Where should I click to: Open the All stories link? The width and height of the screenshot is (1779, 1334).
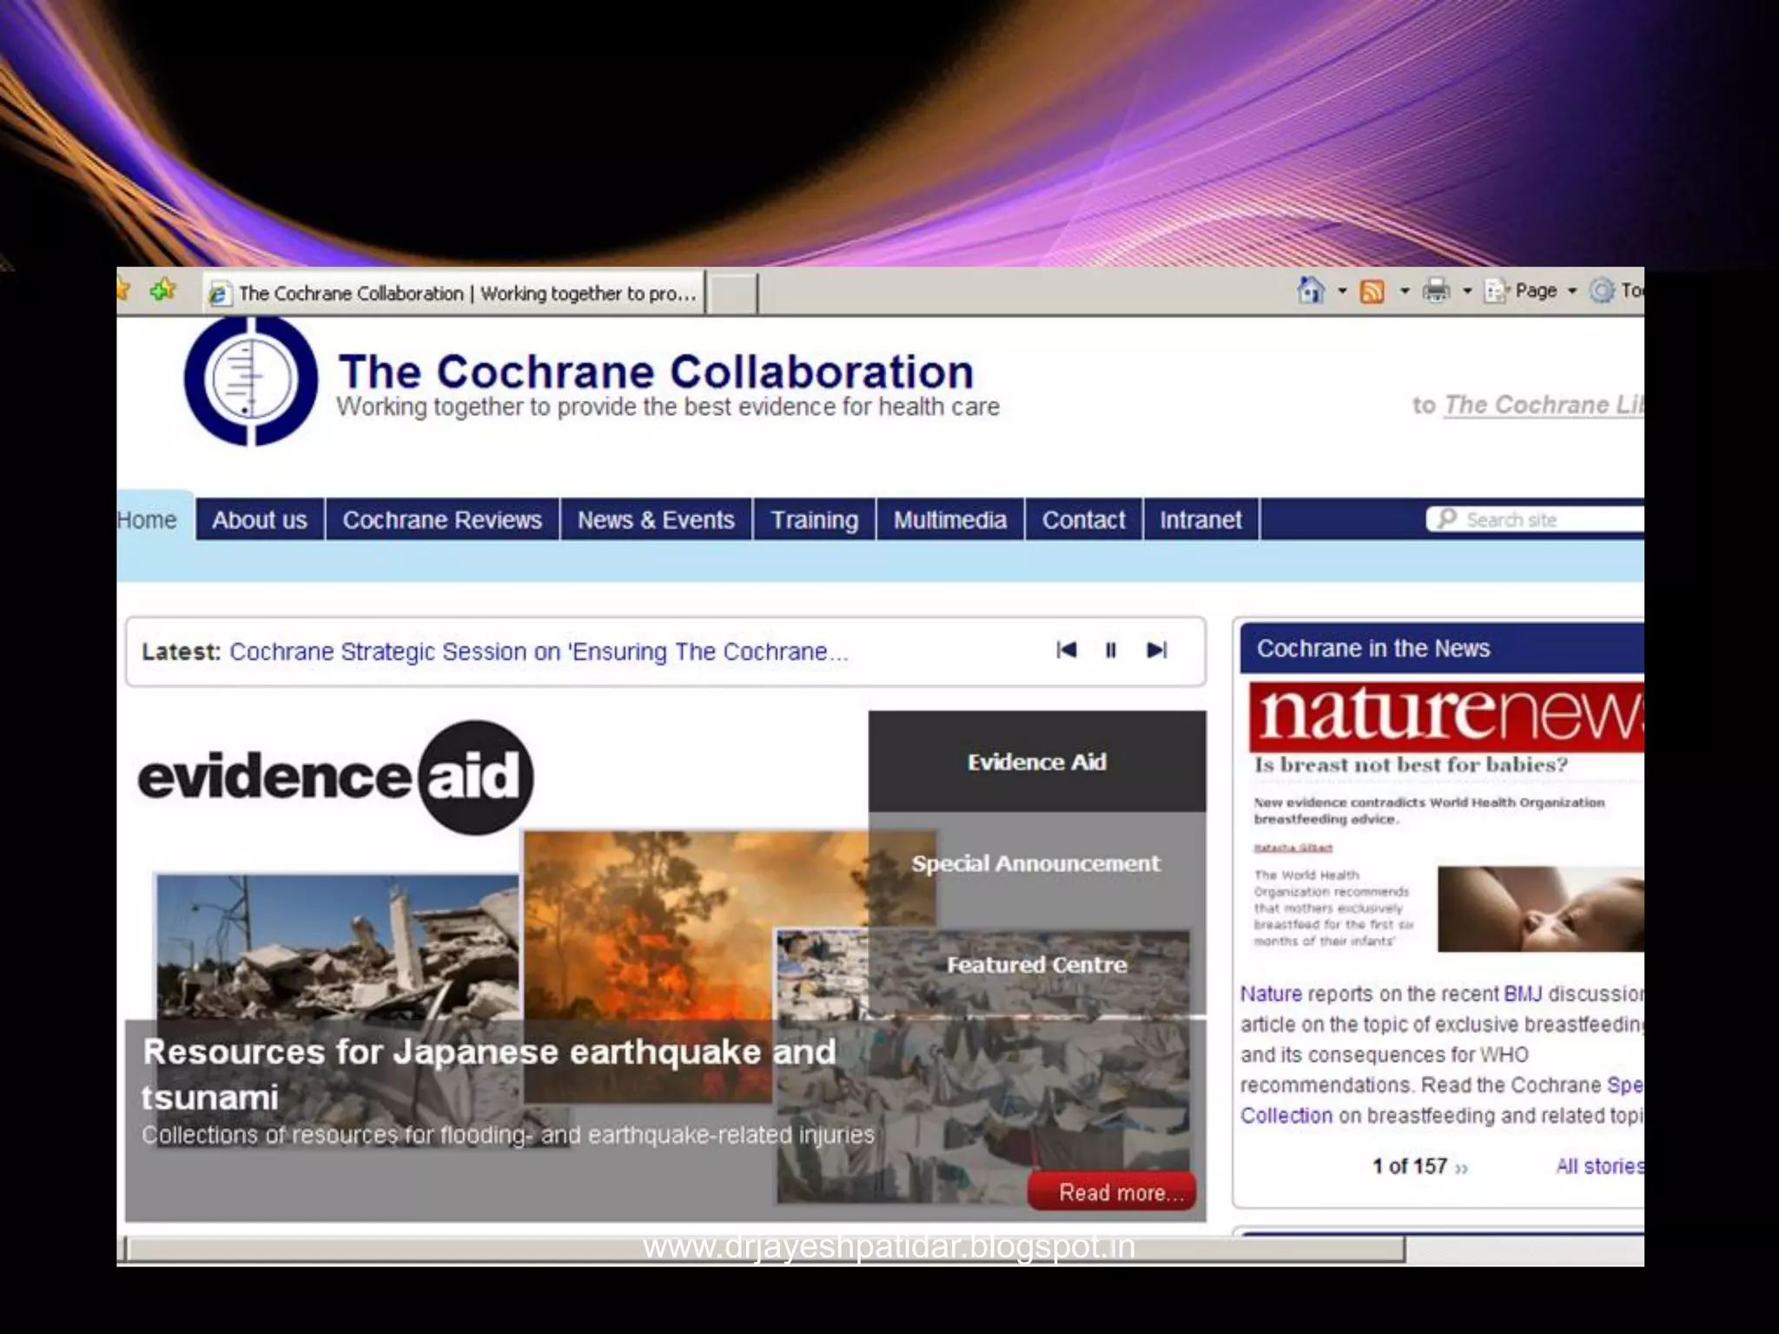tap(1598, 1166)
